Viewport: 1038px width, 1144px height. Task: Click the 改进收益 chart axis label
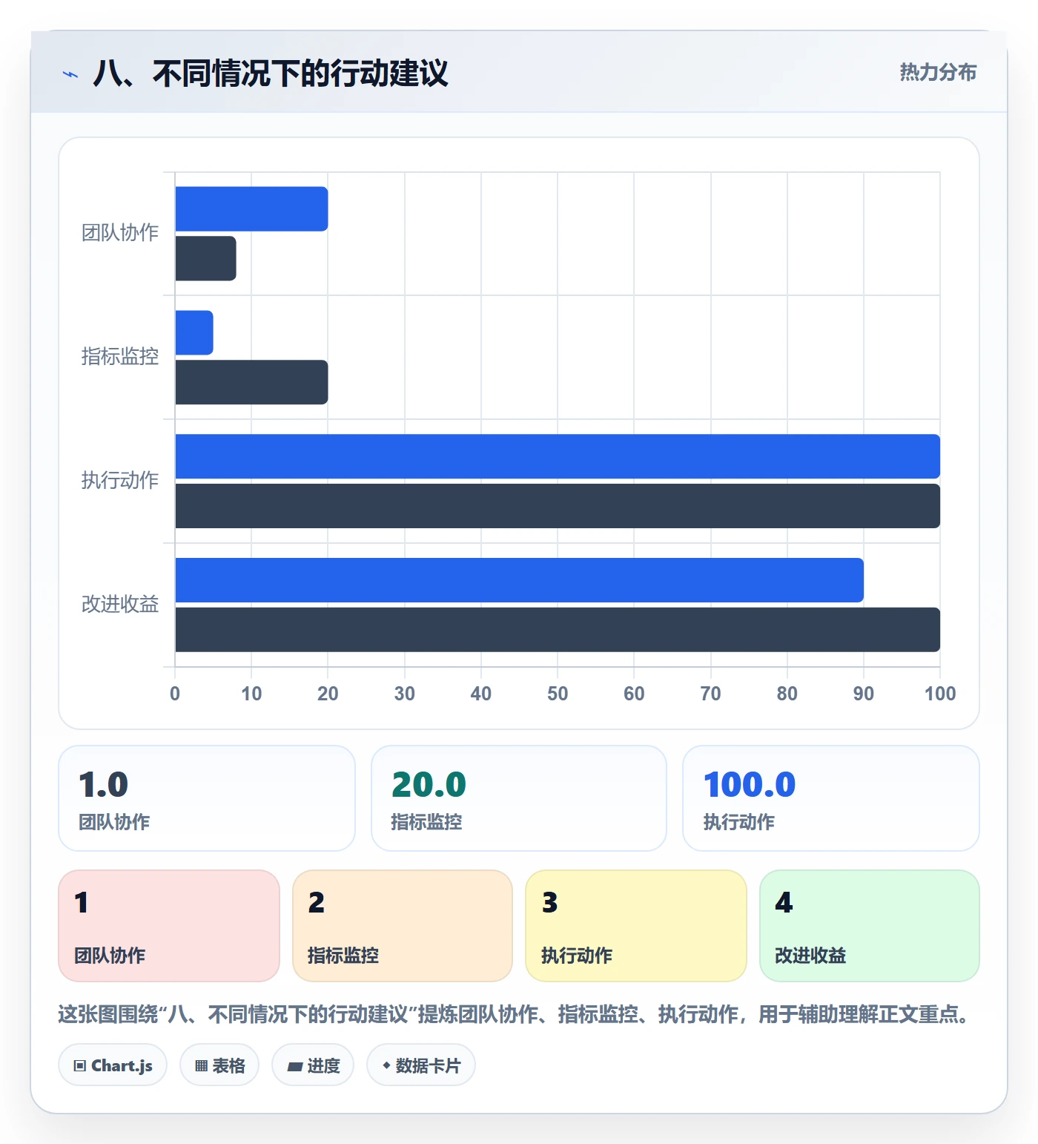coord(120,605)
